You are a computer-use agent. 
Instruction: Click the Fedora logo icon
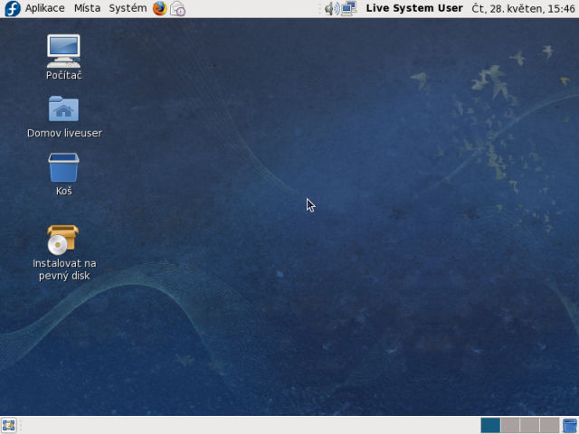pyautogui.click(x=12, y=8)
